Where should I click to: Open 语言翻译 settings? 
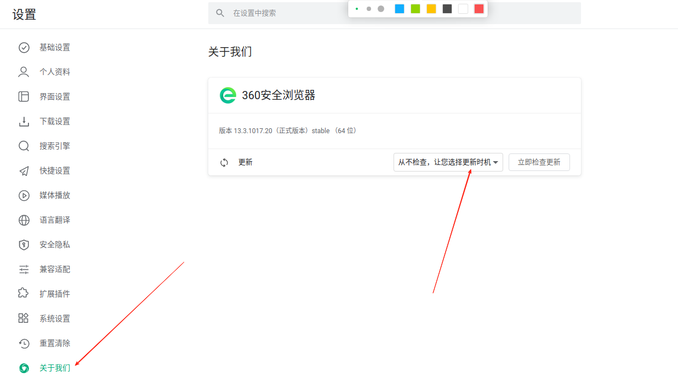[x=55, y=220]
